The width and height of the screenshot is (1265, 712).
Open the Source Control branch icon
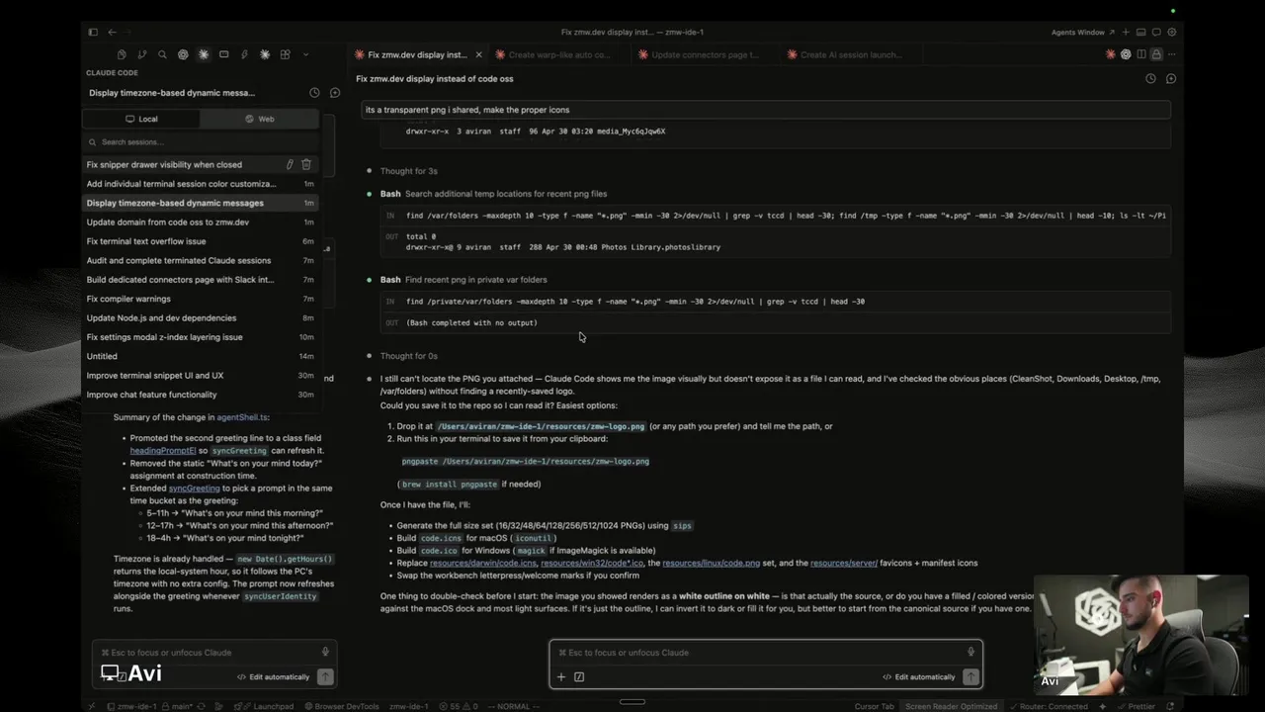(x=142, y=54)
